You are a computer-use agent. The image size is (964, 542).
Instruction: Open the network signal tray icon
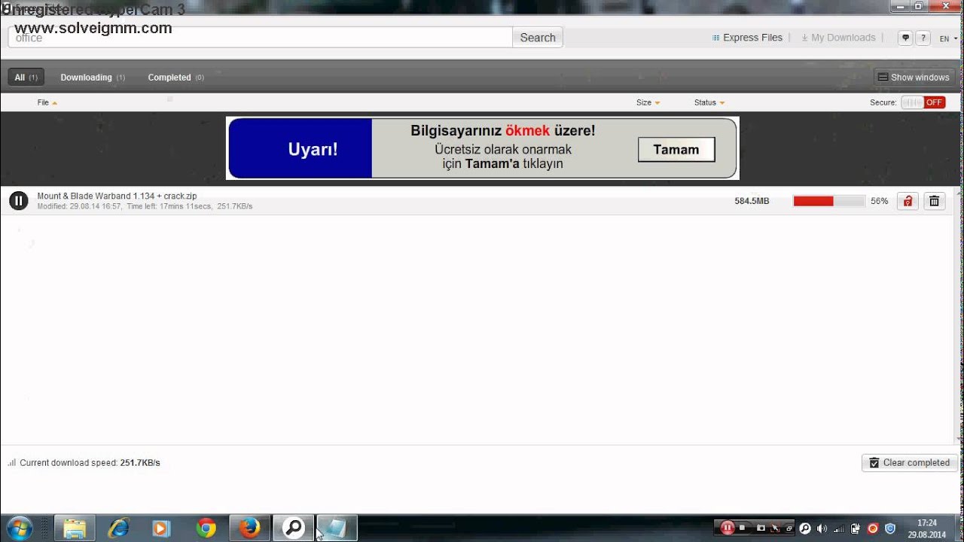pos(839,528)
